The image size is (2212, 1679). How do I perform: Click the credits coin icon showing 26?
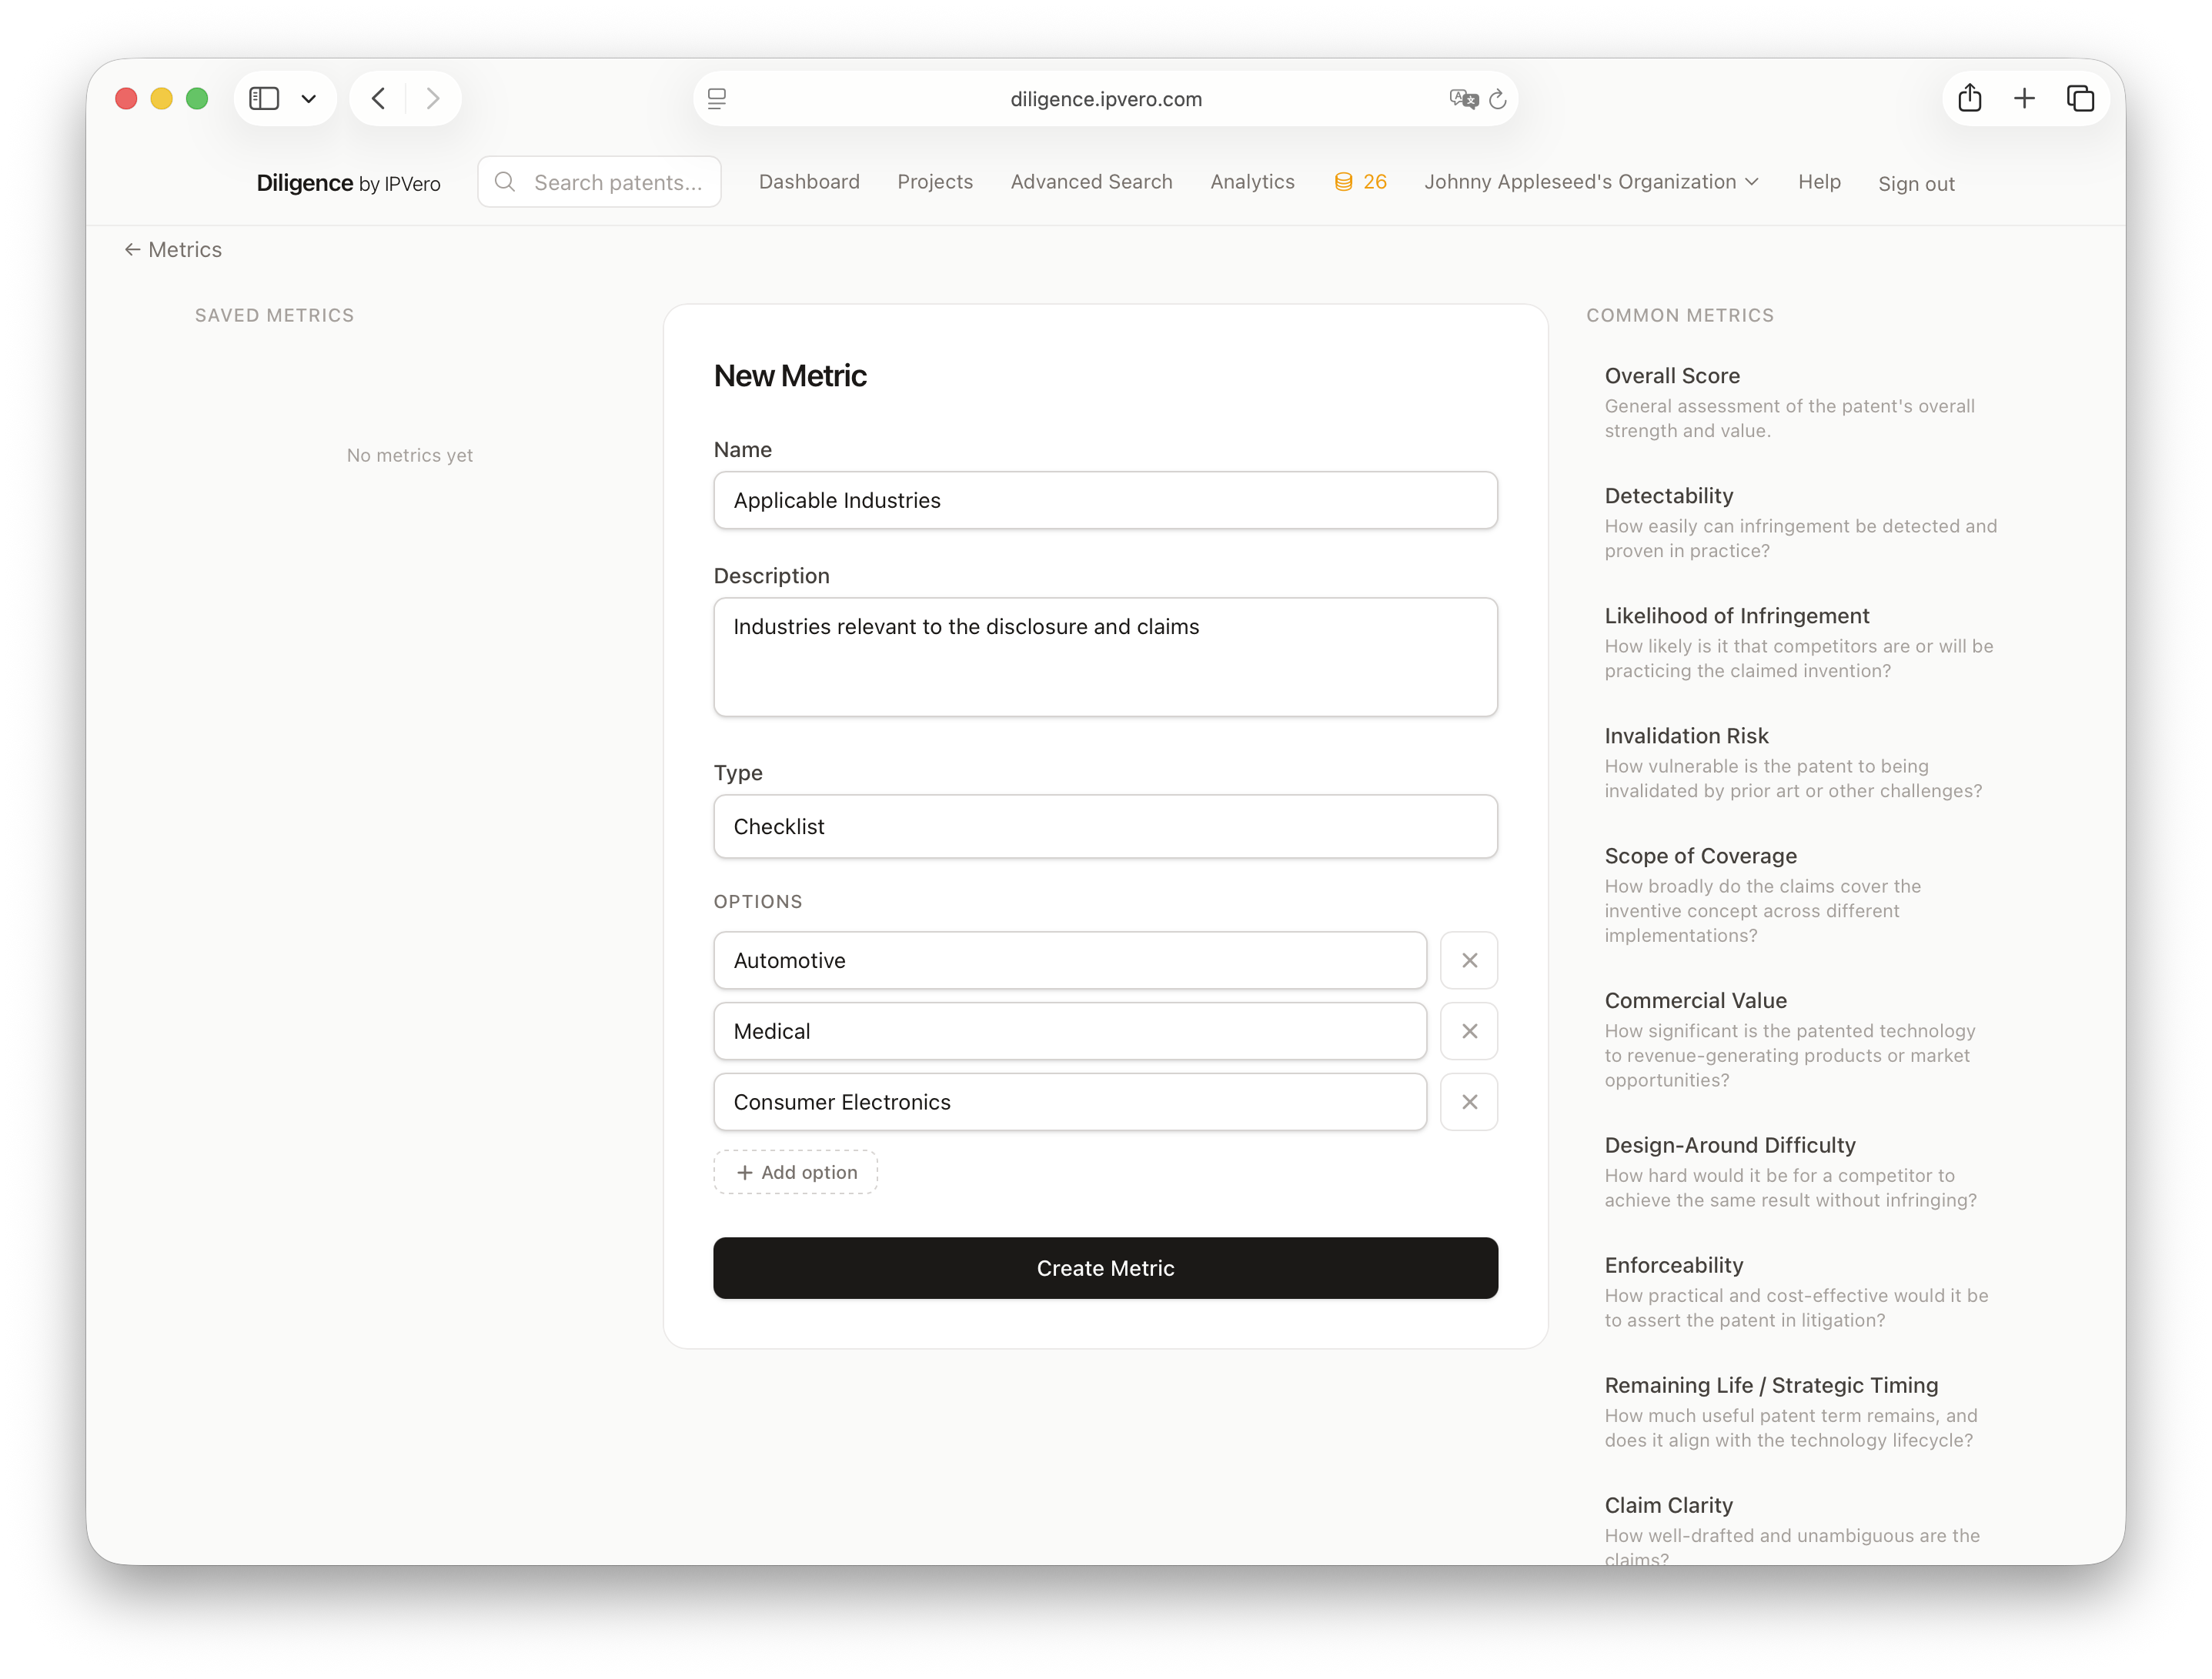1343,182
